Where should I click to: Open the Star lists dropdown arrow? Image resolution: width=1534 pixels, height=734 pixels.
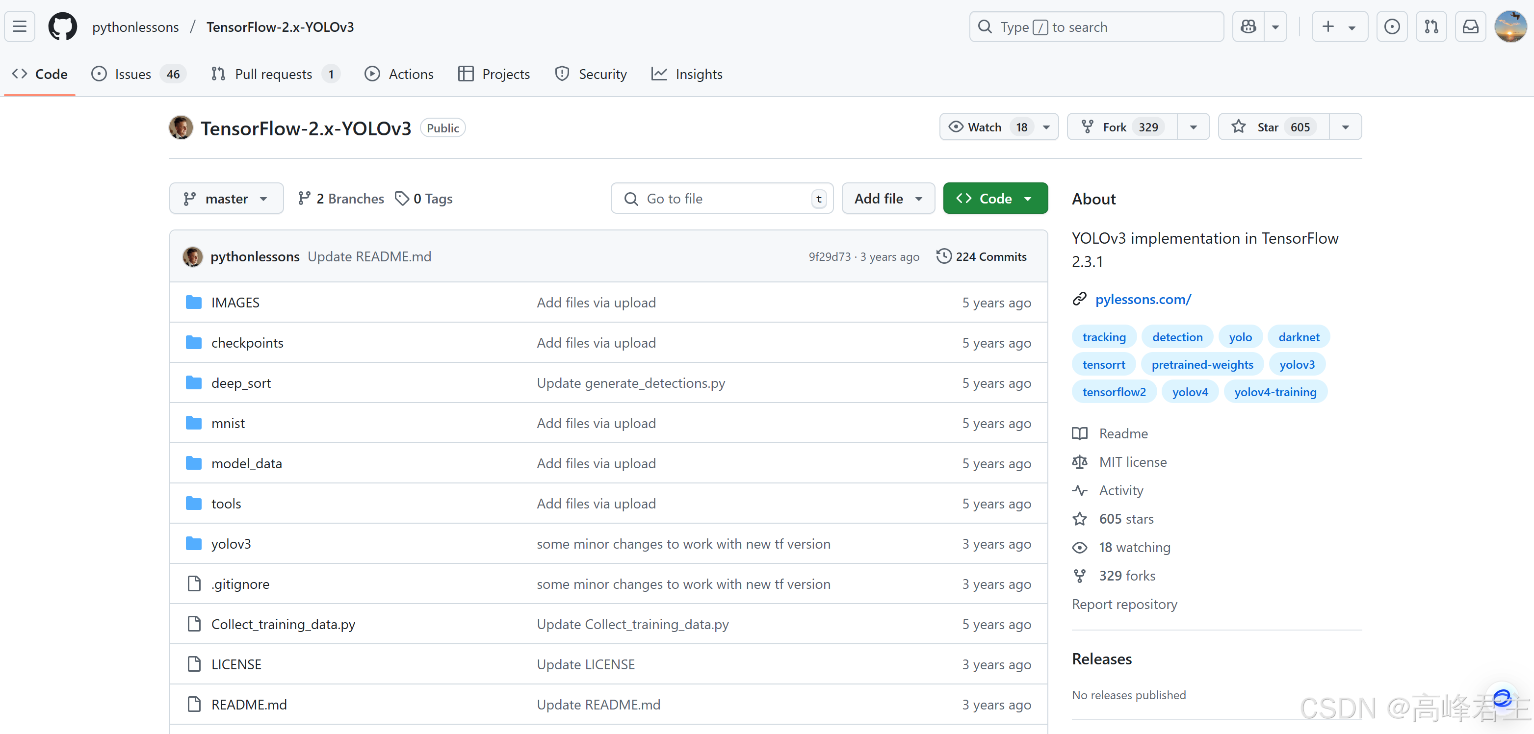pos(1345,127)
